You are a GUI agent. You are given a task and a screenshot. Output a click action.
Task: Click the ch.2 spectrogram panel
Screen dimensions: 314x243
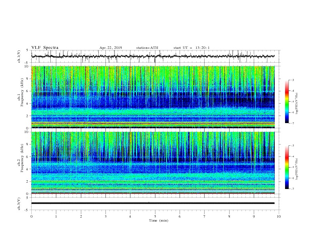pos(153,163)
